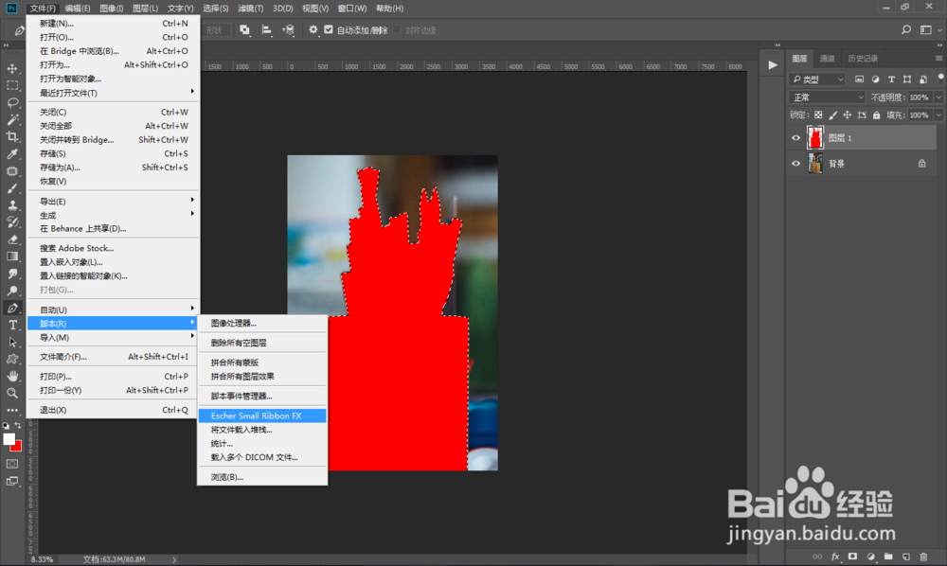The width and height of the screenshot is (947, 566).
Task: Hide the 图层 1 layer
Action: [x=796, y=137]
